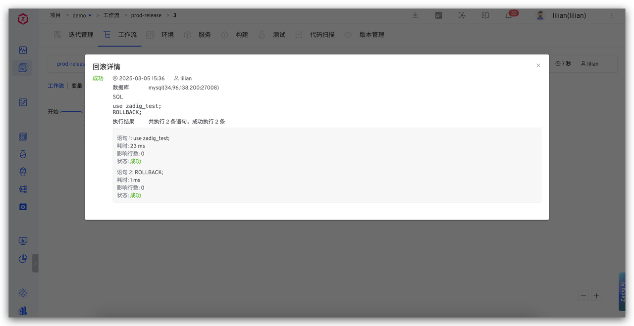Expand the collapsed left sidebar

(35, 263)
